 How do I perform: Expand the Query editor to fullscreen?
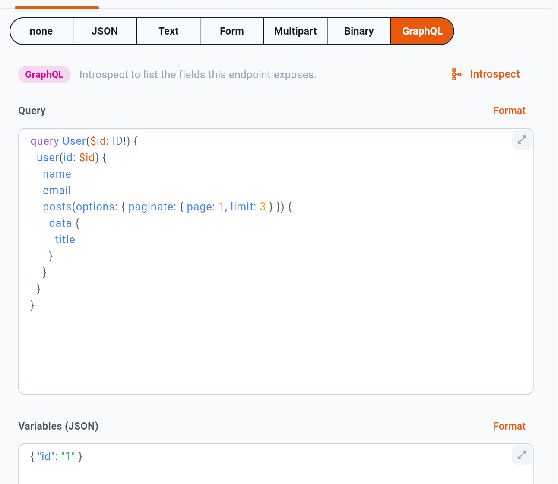click(x=522, y=140)
